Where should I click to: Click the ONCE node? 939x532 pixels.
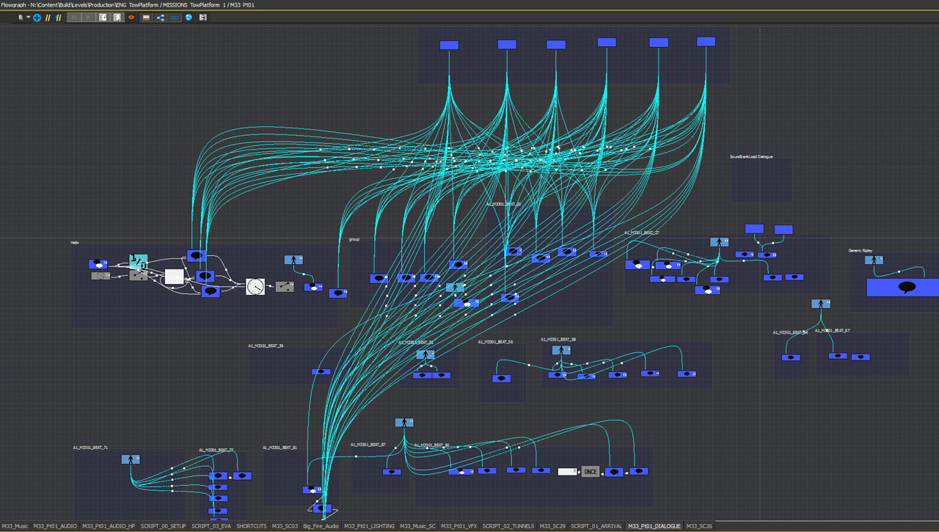(x=590, y=472)
